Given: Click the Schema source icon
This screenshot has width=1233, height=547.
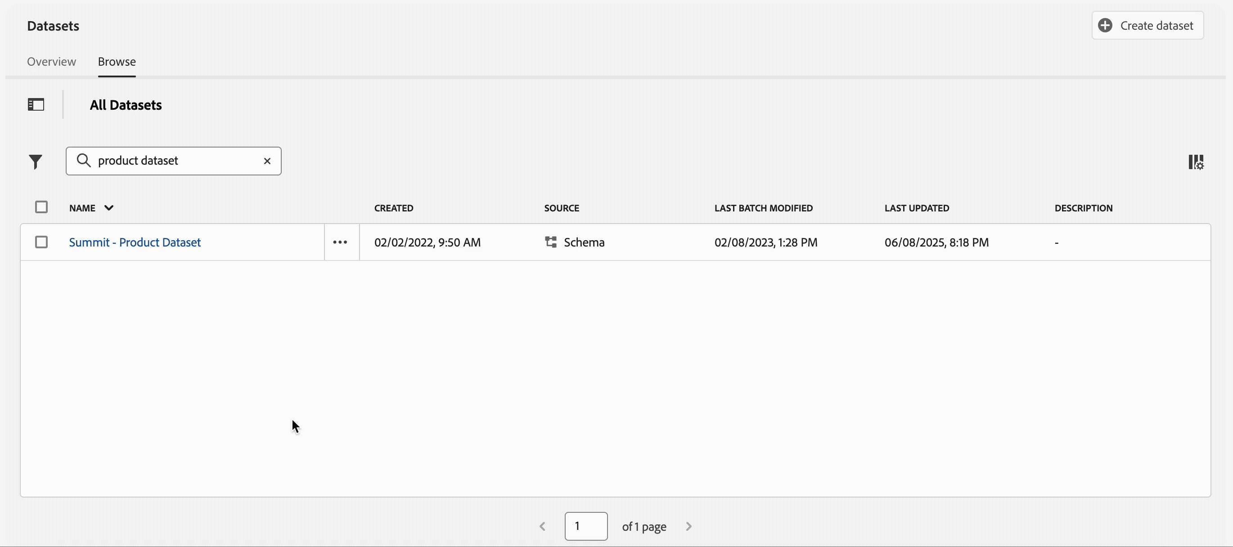Looking at the screenshot, I should [550, 242].
